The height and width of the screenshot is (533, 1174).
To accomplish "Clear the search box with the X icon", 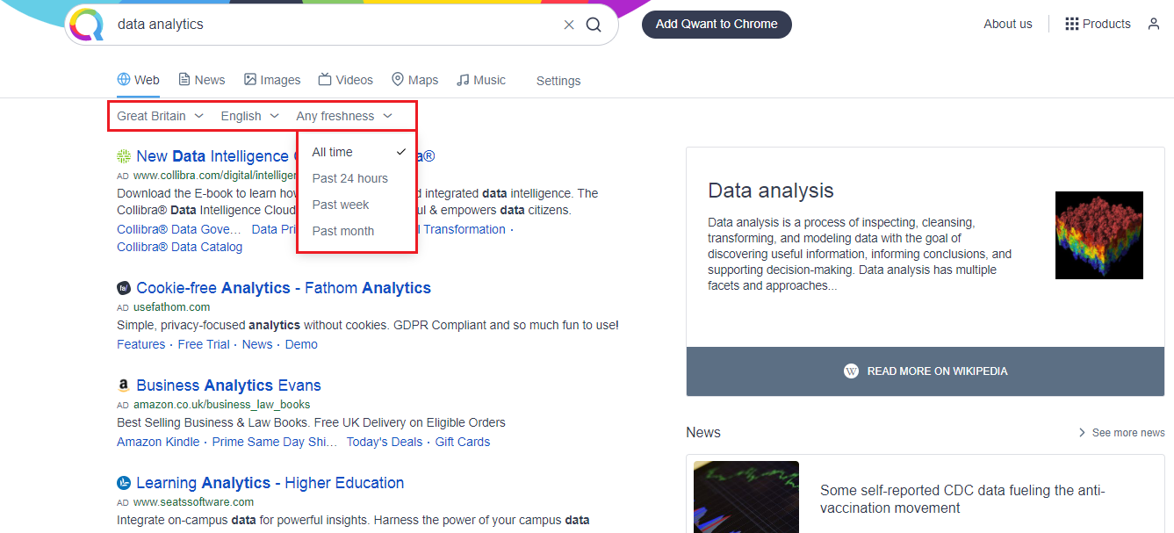I will click(569, 25).
